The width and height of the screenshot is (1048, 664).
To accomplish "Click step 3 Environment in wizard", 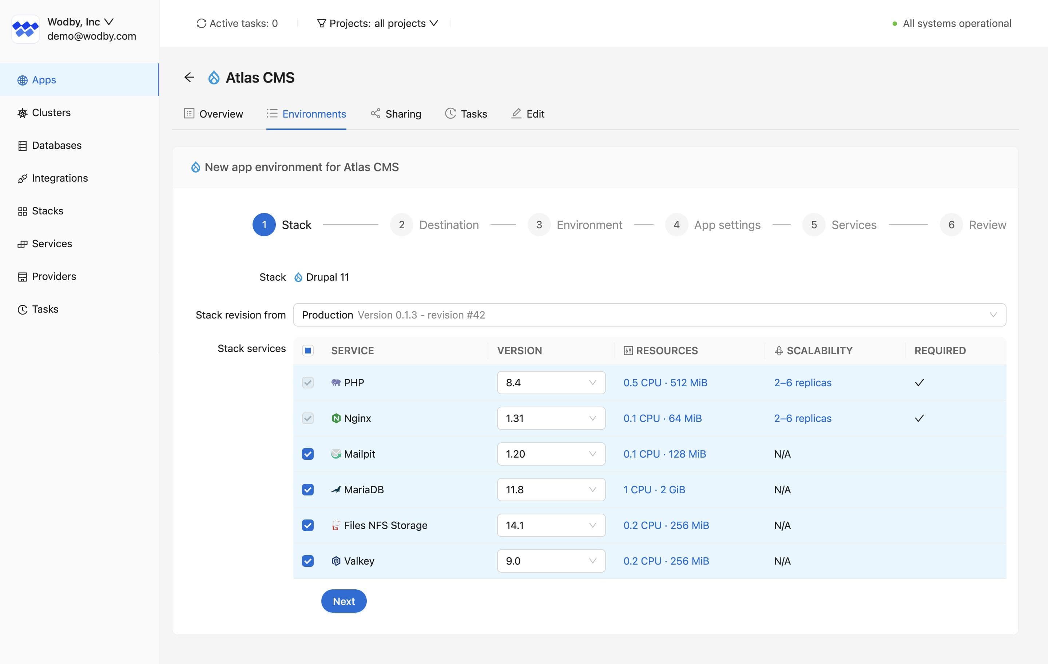I will [x=575, y=225].
